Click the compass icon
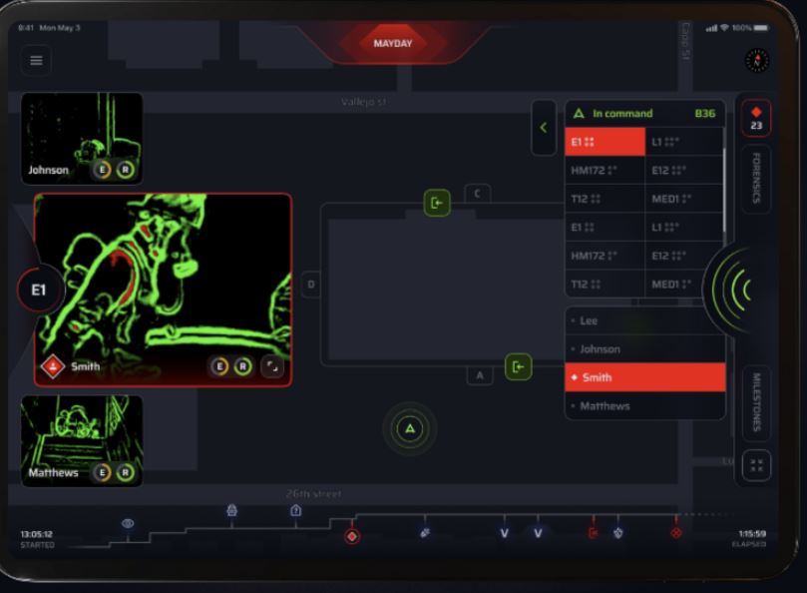This screenshot has height=593, width=807. pyautogui.click(x=757, y=61)
